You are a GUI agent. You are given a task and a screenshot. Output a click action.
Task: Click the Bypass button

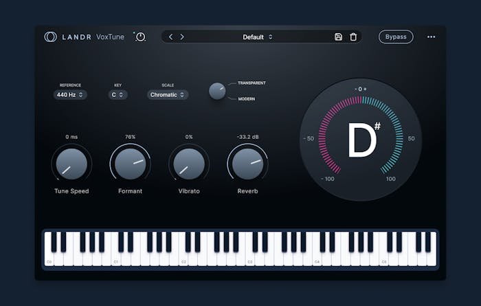pos(396,37)
